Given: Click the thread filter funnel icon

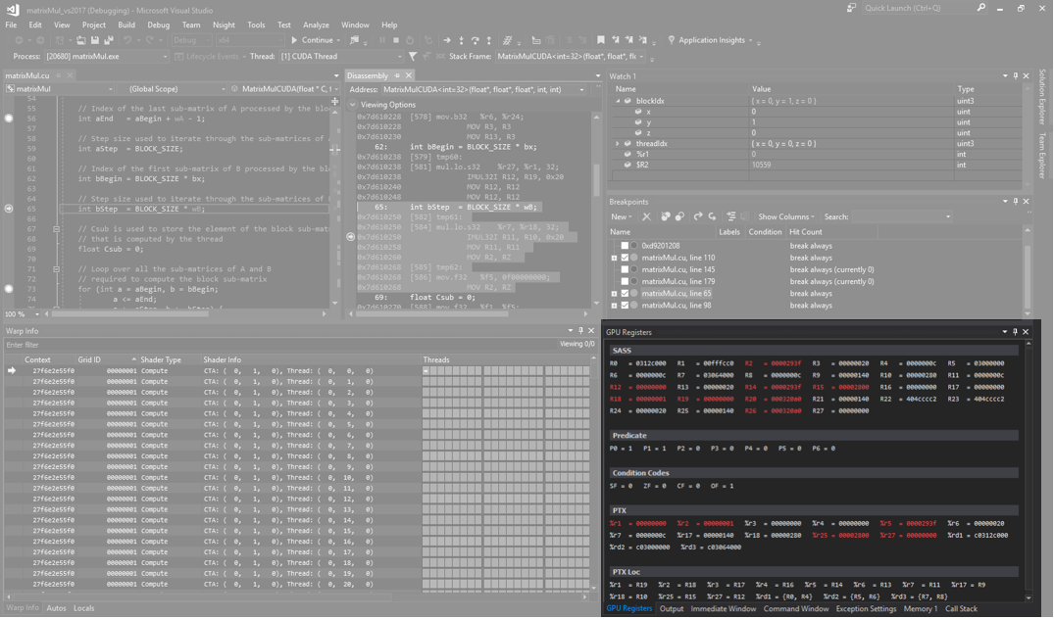Looking at the screenshot, I should coord(413,57).
